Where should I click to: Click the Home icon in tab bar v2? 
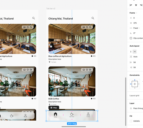[55, 114]
